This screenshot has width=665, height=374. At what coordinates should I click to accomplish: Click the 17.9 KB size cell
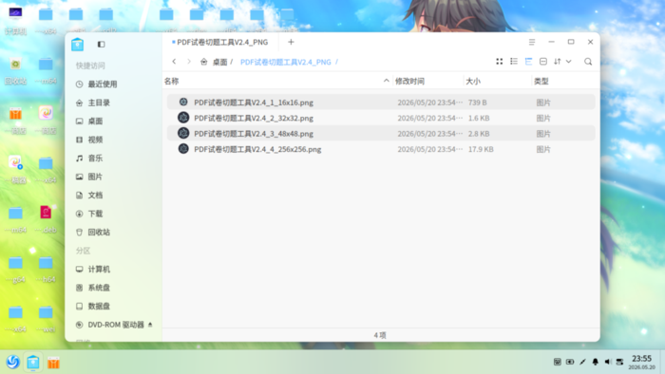481,149
